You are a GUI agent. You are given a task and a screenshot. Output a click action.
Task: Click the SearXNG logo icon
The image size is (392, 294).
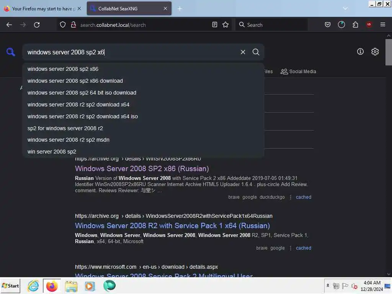[11, 52]
